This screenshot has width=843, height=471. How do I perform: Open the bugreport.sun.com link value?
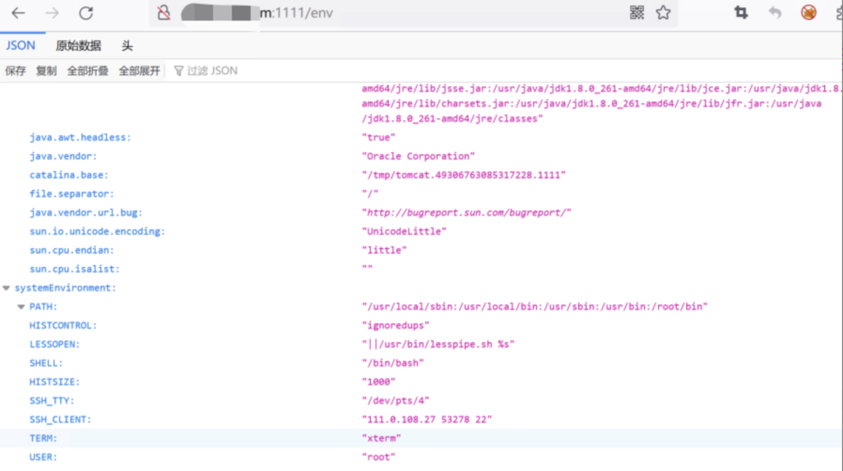466,212
